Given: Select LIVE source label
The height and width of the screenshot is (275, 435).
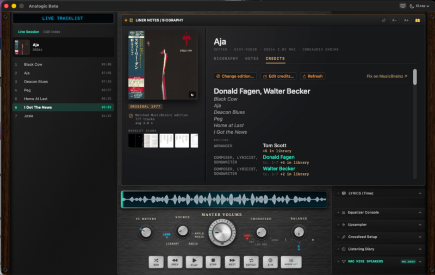Looking at the screenshot, I should click(167, 235).
